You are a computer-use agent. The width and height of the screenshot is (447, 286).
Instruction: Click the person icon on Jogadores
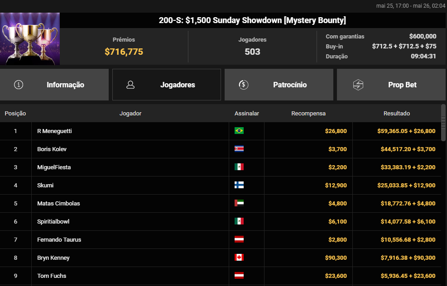130,85
